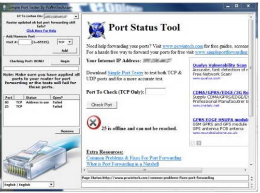Open the CDMA/GPRS/EDGE/3G ad link
260x193 pixels.
point(220,92)
